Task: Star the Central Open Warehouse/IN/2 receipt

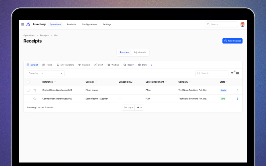Action: point(35,90)
